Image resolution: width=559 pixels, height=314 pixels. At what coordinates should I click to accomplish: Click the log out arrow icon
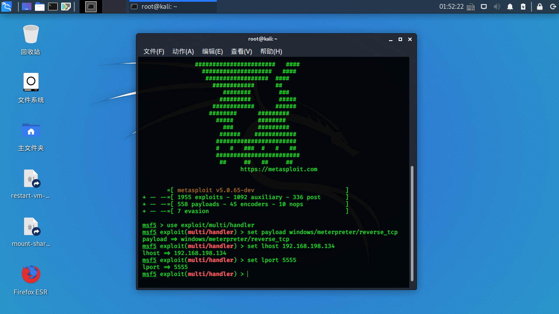552,7
